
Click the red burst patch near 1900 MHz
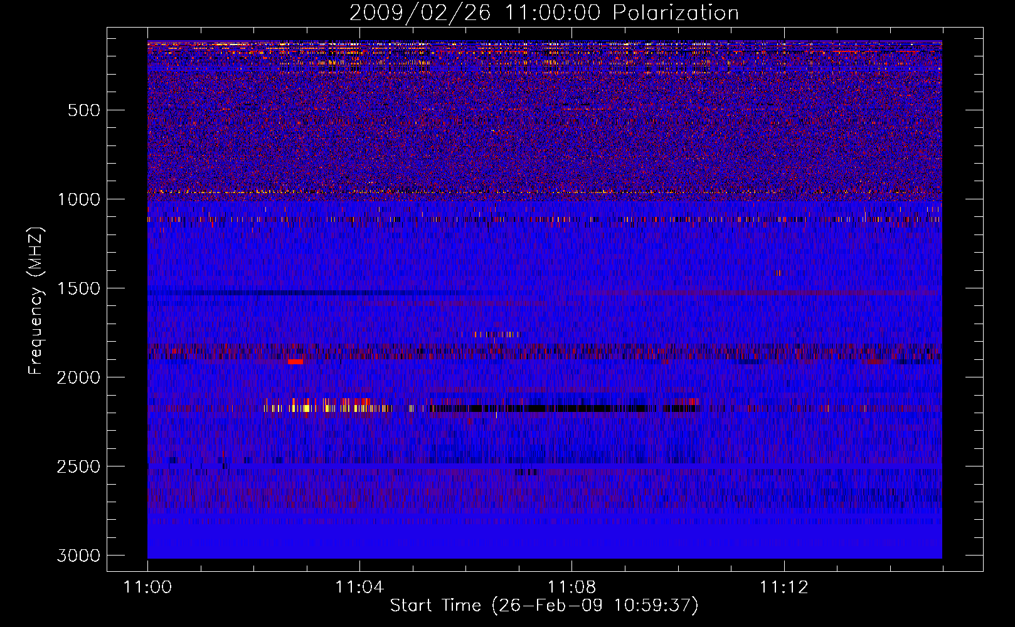[295, 361]
